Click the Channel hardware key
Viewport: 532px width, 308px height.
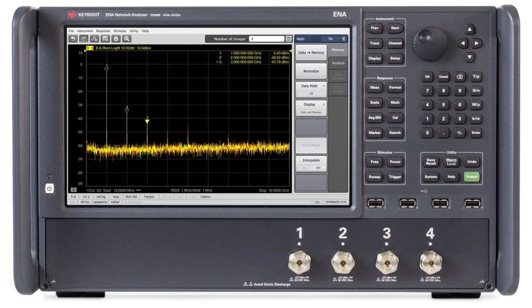(x=395, y=43)
